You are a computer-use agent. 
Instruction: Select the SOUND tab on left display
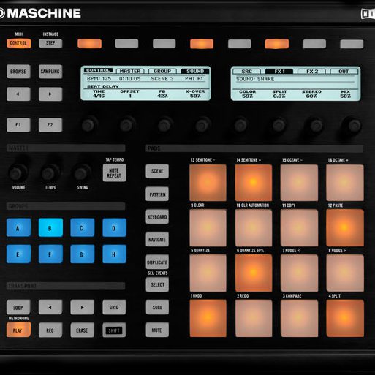(x=195, y=71)
